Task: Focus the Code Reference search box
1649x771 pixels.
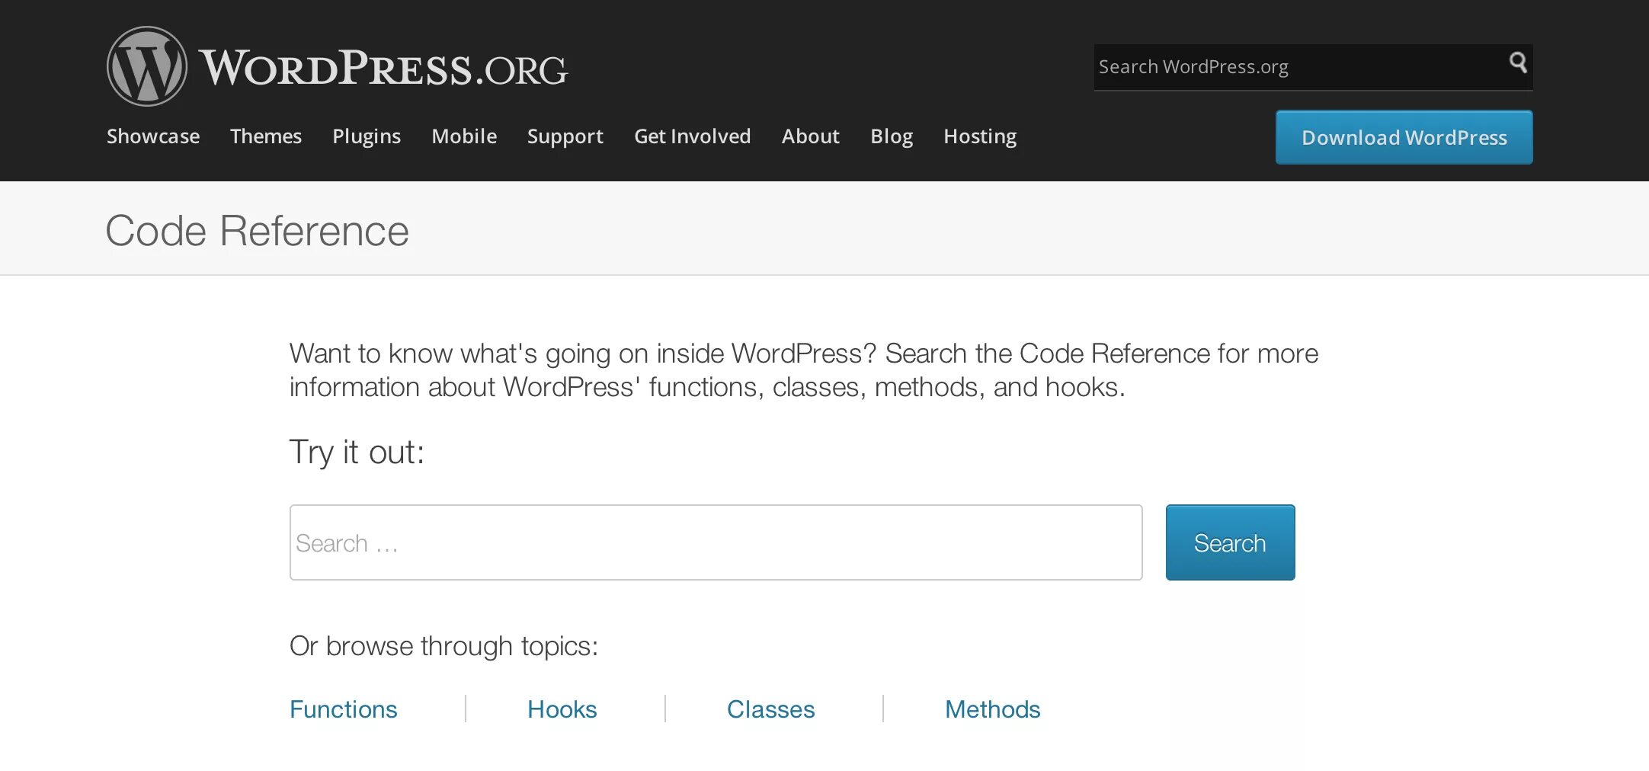Action: [716, 542]
